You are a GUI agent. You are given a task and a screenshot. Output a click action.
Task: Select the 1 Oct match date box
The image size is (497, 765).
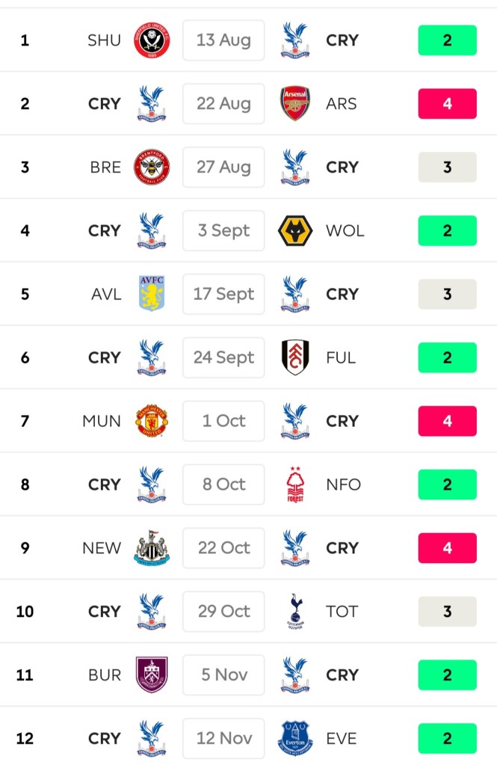[223, 421]
